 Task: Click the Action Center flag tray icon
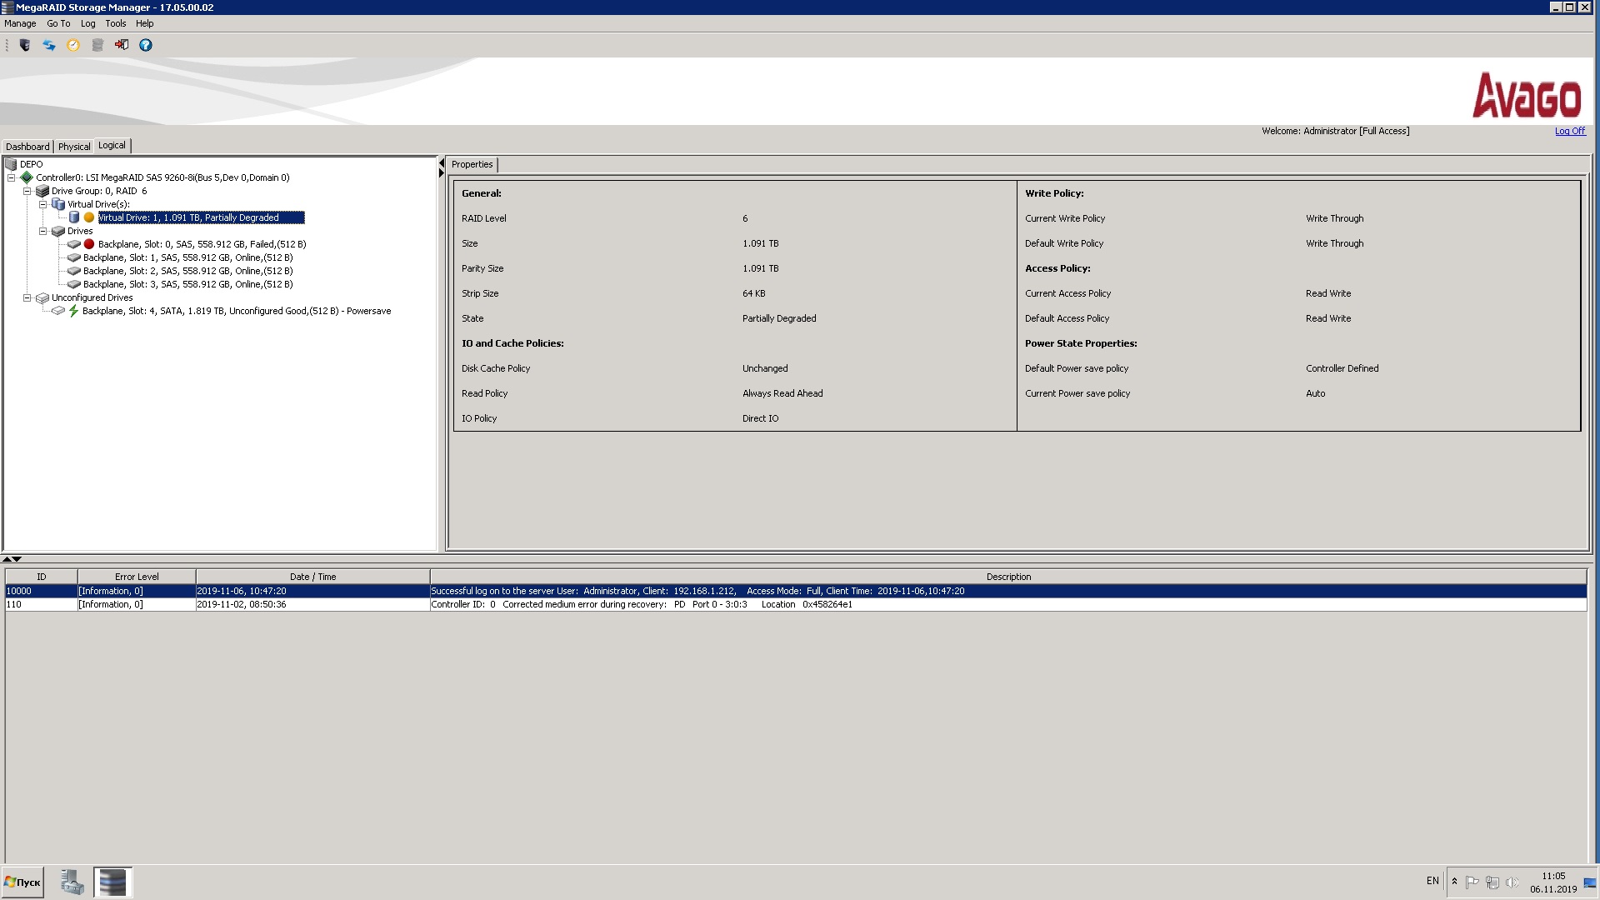click(1472, 882)
